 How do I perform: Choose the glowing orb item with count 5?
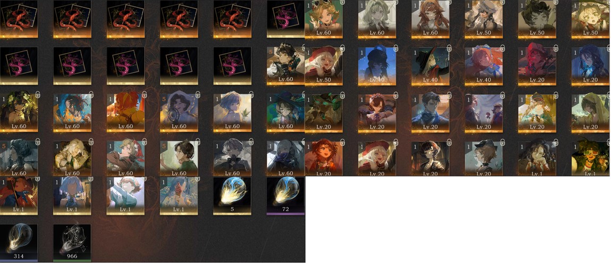coord(232,196)
